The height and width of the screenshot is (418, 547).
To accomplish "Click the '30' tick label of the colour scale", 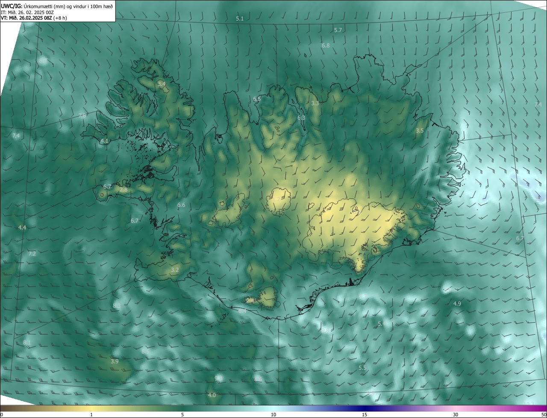I will coord(456,415).
